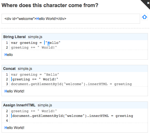
Task: Click line number 4 in Assign InnerHTML block
Action: click(7, 120)
